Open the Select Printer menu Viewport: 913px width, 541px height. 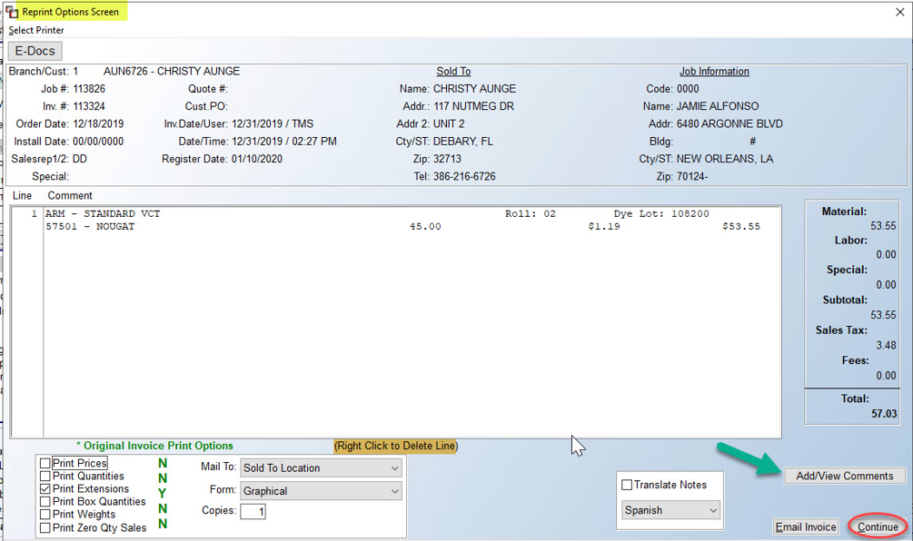[x=36, y=30]
